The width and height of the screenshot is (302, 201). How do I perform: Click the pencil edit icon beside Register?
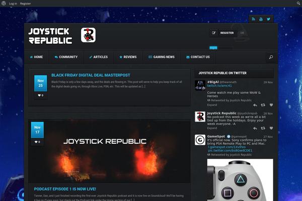214,33
